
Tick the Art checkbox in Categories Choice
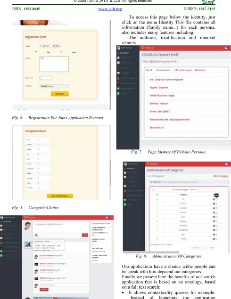pos(38,154)
